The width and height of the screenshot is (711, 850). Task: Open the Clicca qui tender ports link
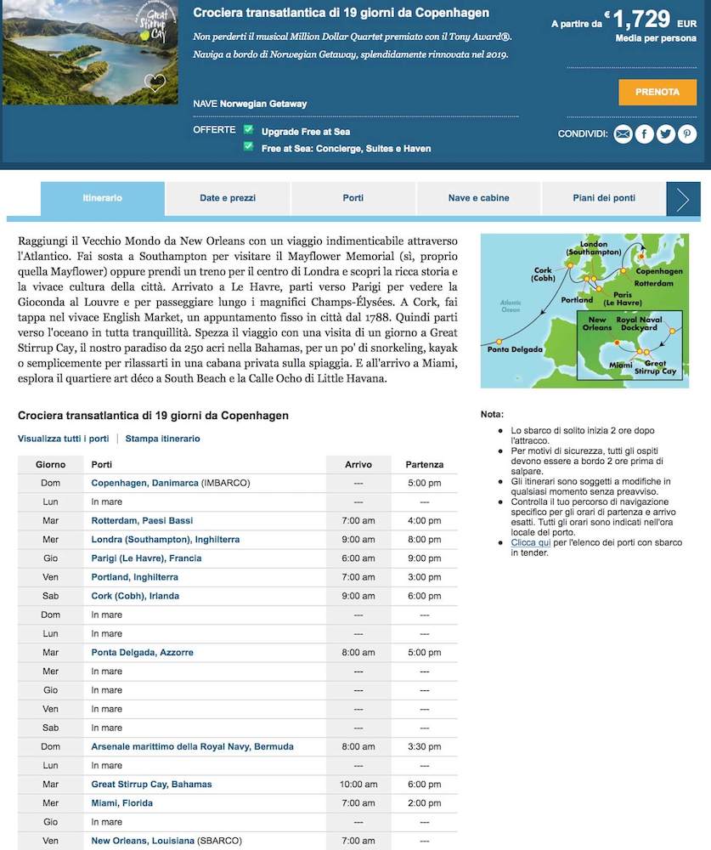[x=531, y=542]
